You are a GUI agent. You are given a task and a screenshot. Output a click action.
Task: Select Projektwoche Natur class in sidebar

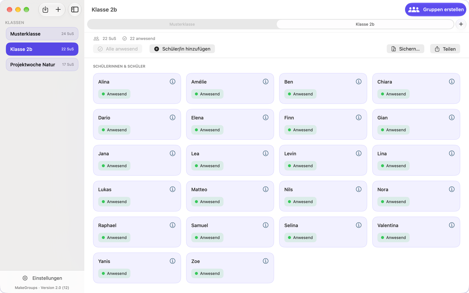coord(42,64)
